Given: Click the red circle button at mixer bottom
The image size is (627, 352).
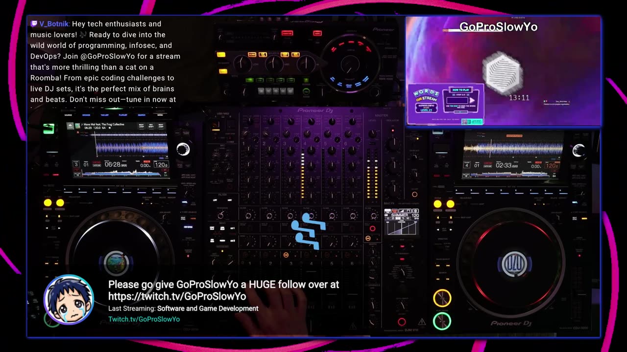Looking at the screenshot, I should [x=402, y=322].
